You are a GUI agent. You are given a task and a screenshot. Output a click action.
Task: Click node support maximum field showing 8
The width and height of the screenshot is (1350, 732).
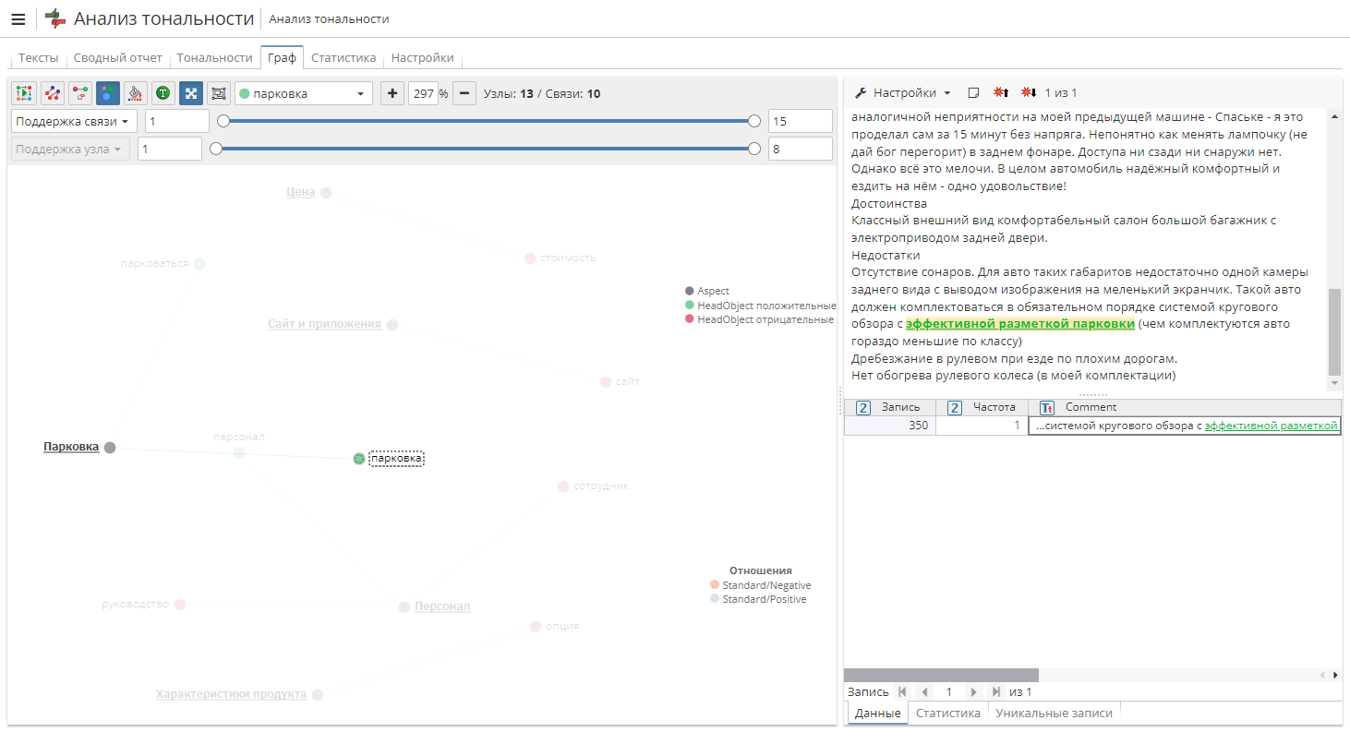click(x=801, y=149)
